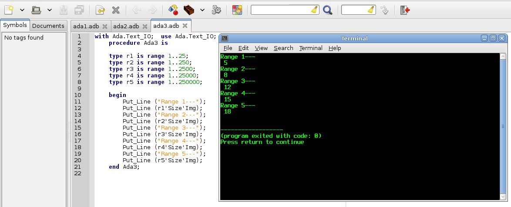The width and height of the screenshot is (511, 207).
Task: Navigate forward one location
Action: [152, 10]
